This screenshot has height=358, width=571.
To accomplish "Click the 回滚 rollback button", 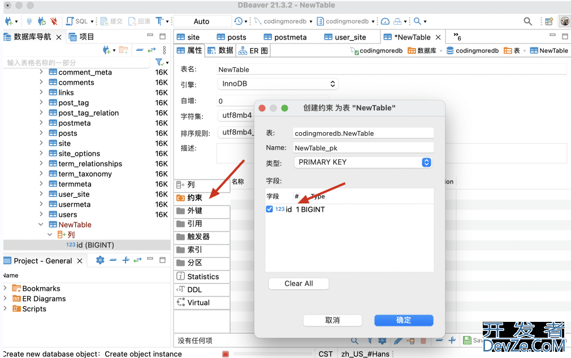I will pyautogui.click(x=140, y=21).
